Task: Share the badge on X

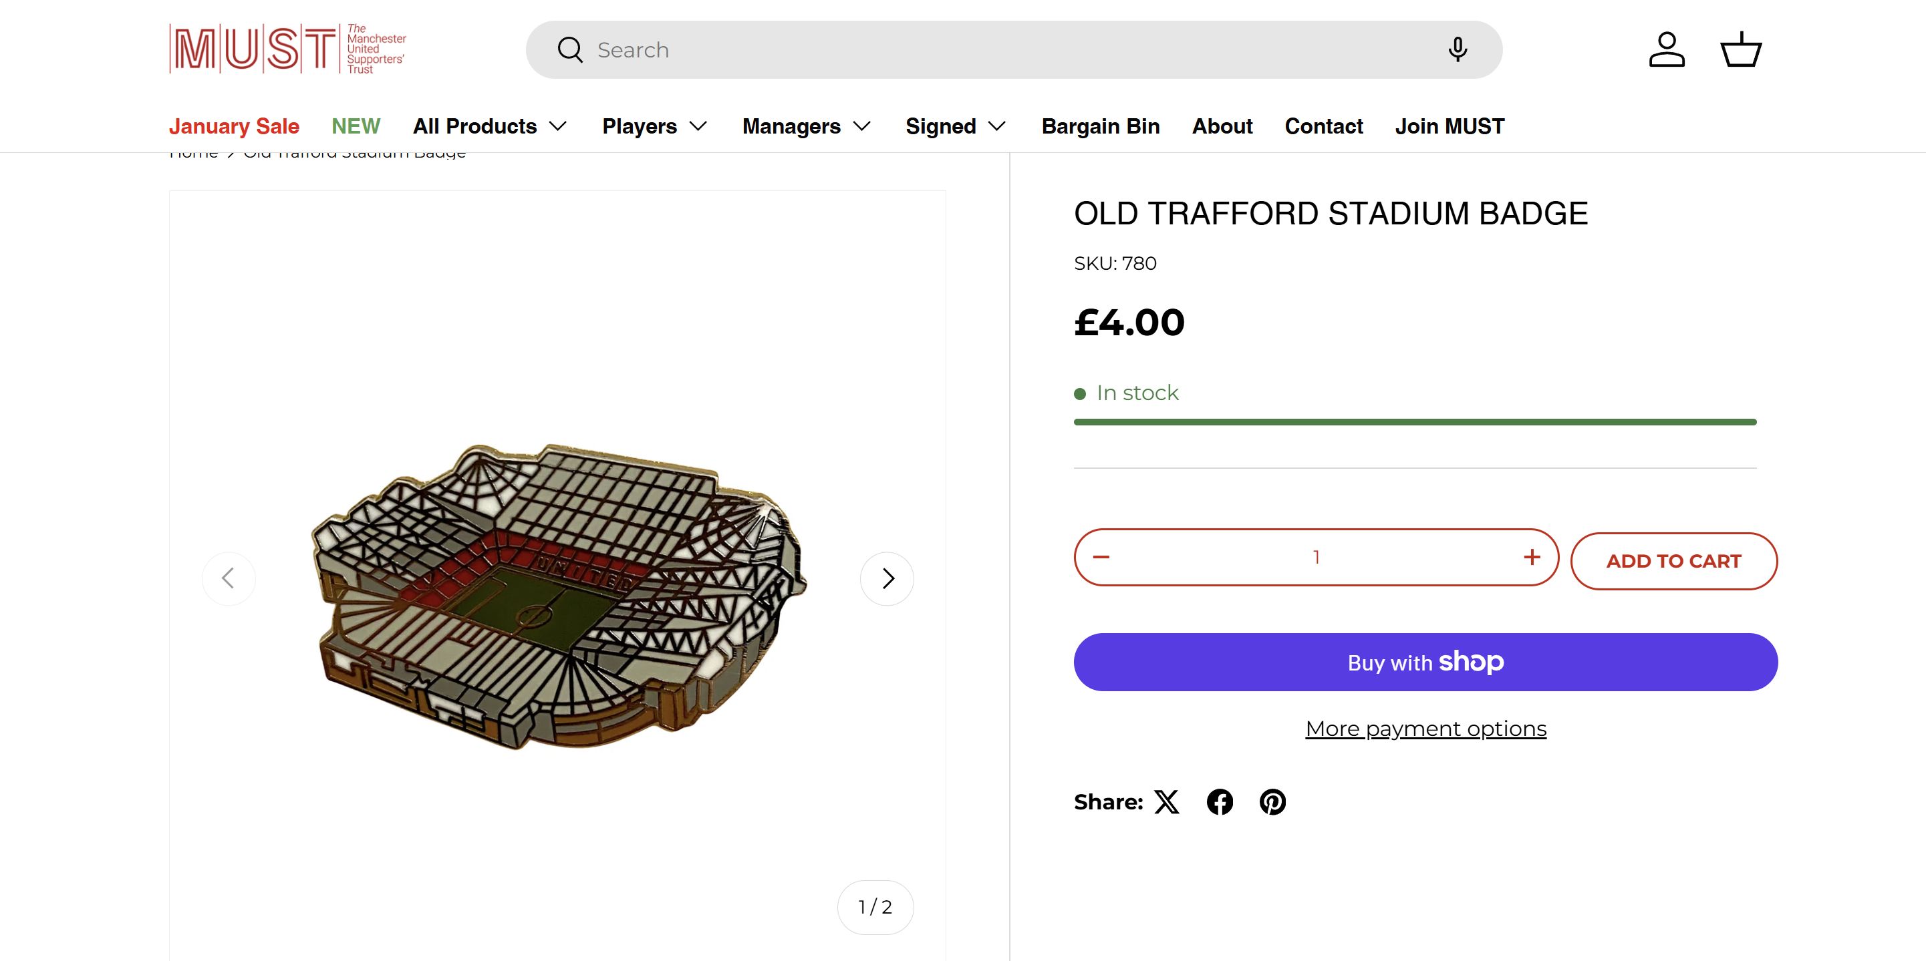Action: coord(1166,802)
